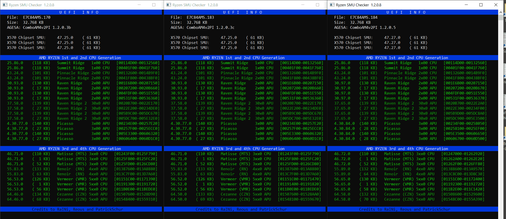506x219 pixels.
Task: Click the address range [01191300-01191720]
Action: 136,184
